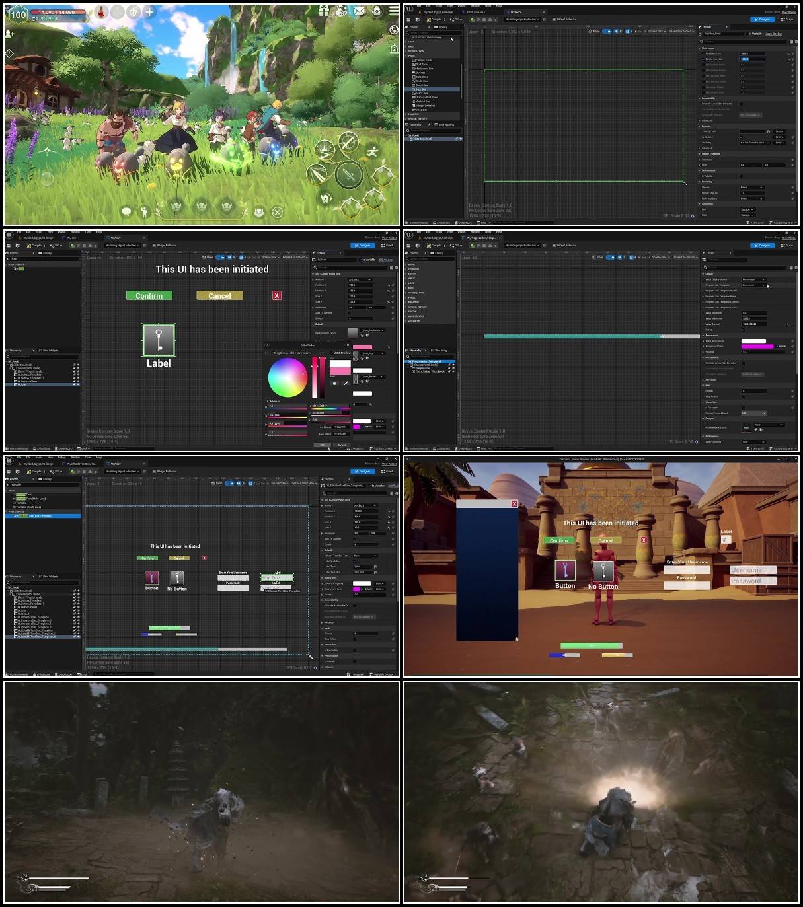
Task: Toggle the sRGB Preview checkbox in Color Picker
Action: pos(331,353)
